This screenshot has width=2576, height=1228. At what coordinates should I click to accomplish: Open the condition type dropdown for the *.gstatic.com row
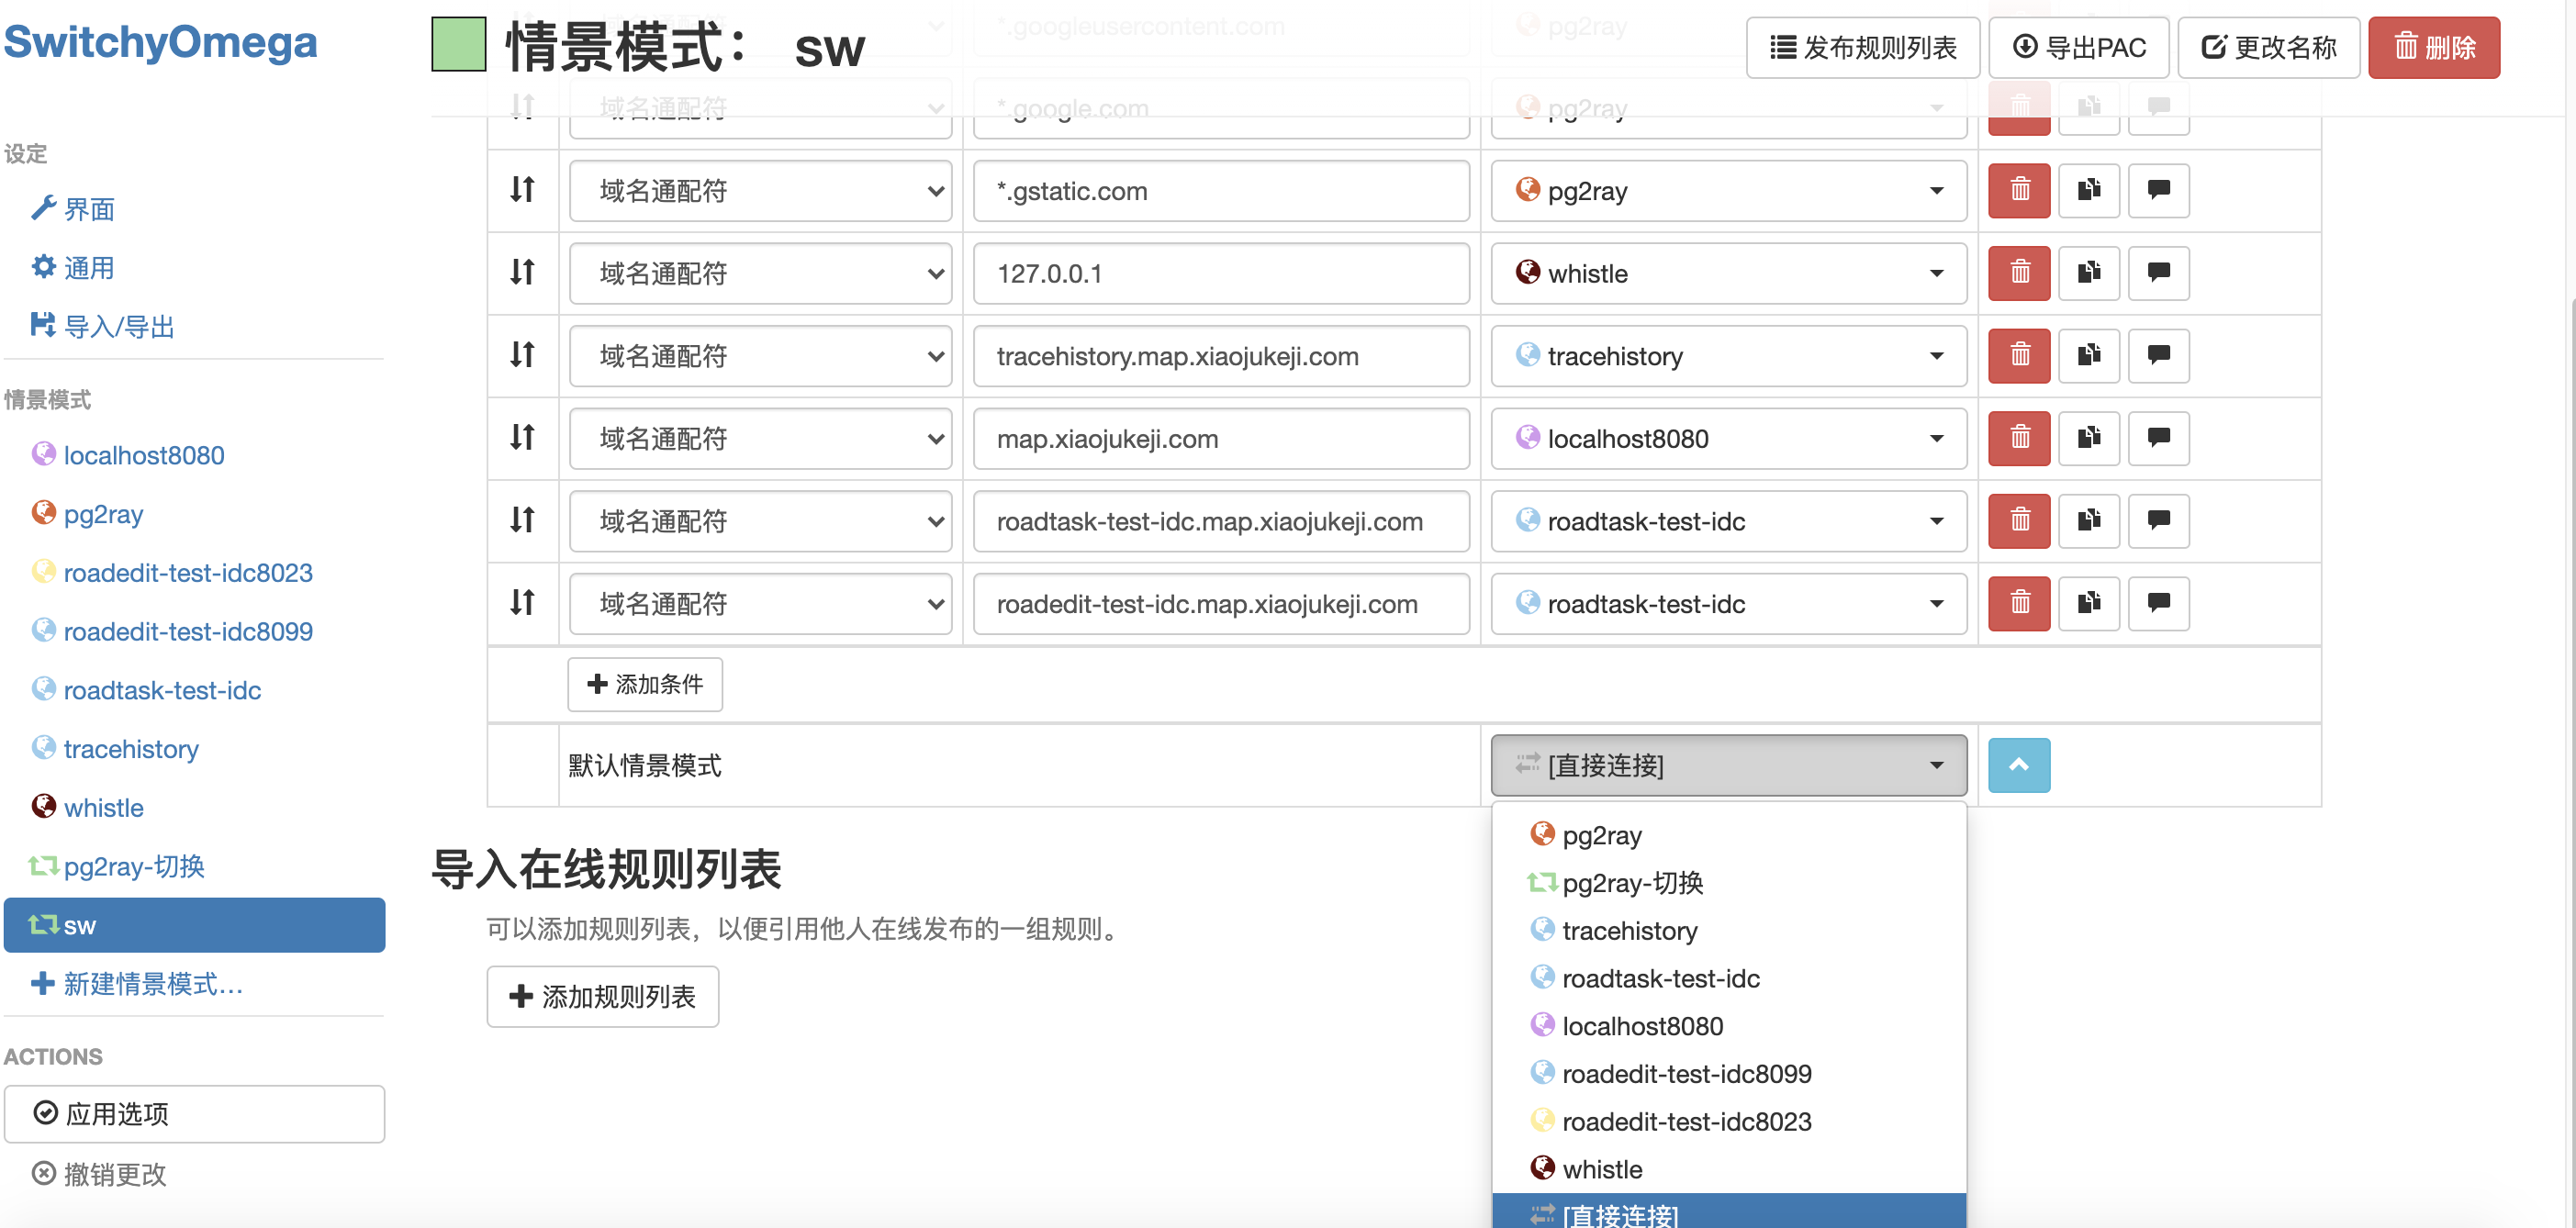click(759, 190)
